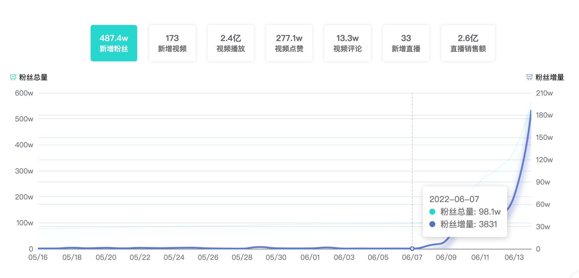Select the 277.1w 视频点赞 card
The image size is (579, 278).
click(x=289, y=43)
